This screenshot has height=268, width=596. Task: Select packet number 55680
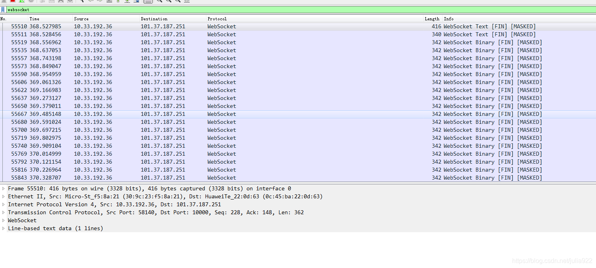point(298,122)
